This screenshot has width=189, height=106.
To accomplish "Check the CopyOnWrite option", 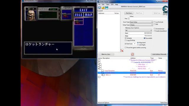I will 126,40.
